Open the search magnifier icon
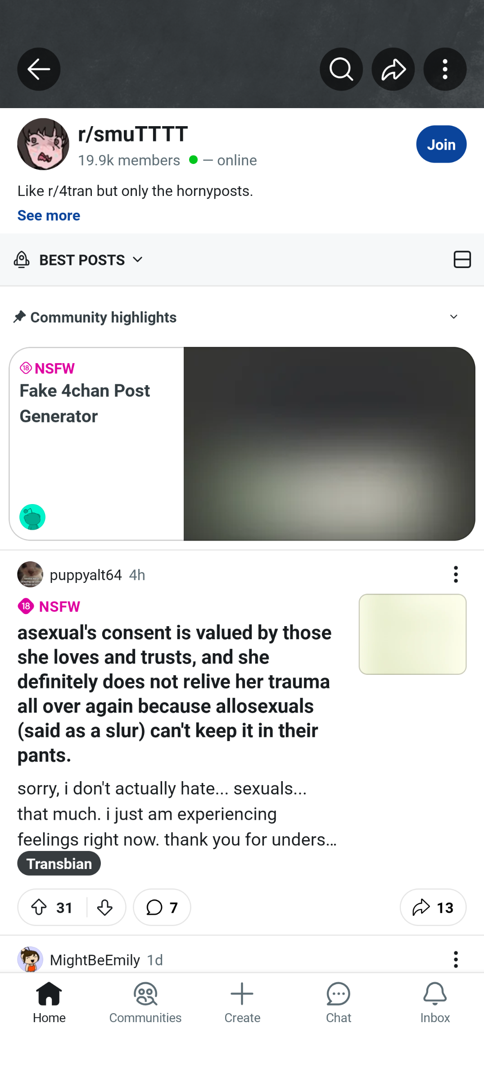Screen dimensions: 484x1078 (x=341, y=69)
